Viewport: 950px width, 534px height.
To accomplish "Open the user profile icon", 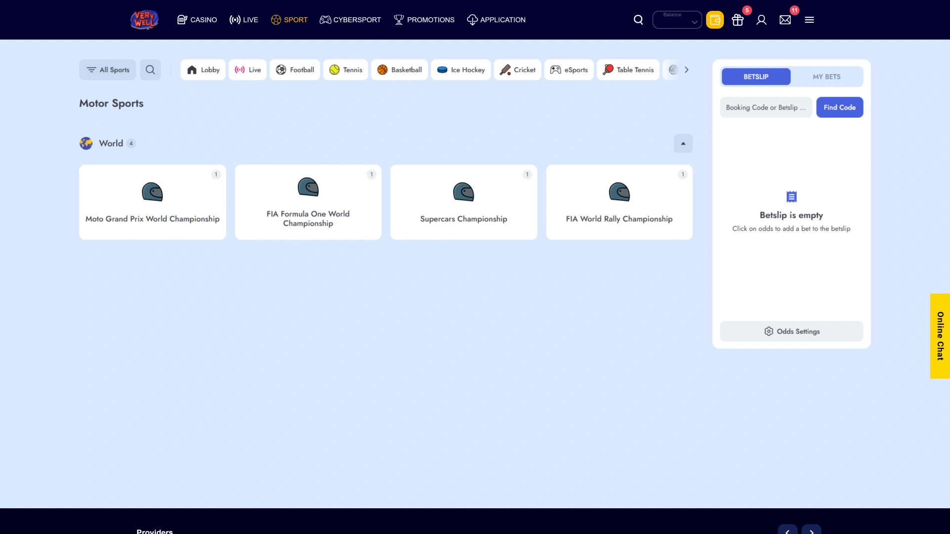I will [x=761, y=20].
